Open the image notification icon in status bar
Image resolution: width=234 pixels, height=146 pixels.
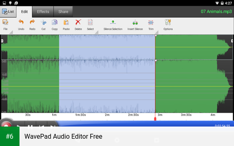click(4, 3)
